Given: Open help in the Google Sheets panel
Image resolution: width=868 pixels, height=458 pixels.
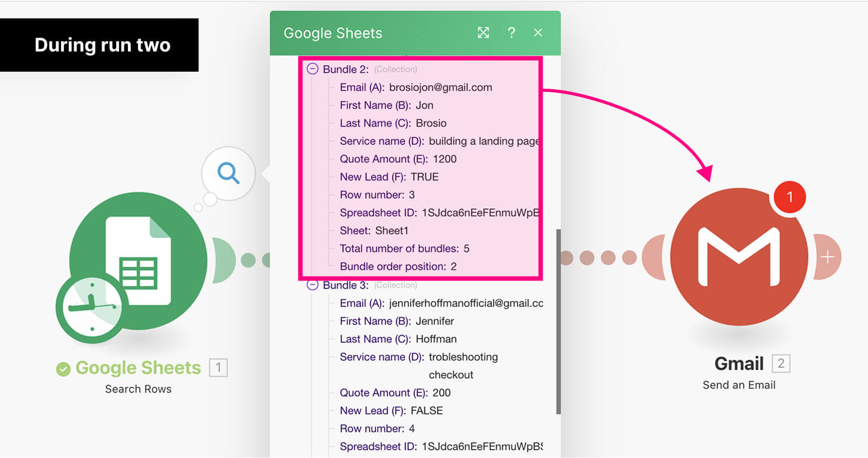Looking at the screenshot, I should [511, 33].
